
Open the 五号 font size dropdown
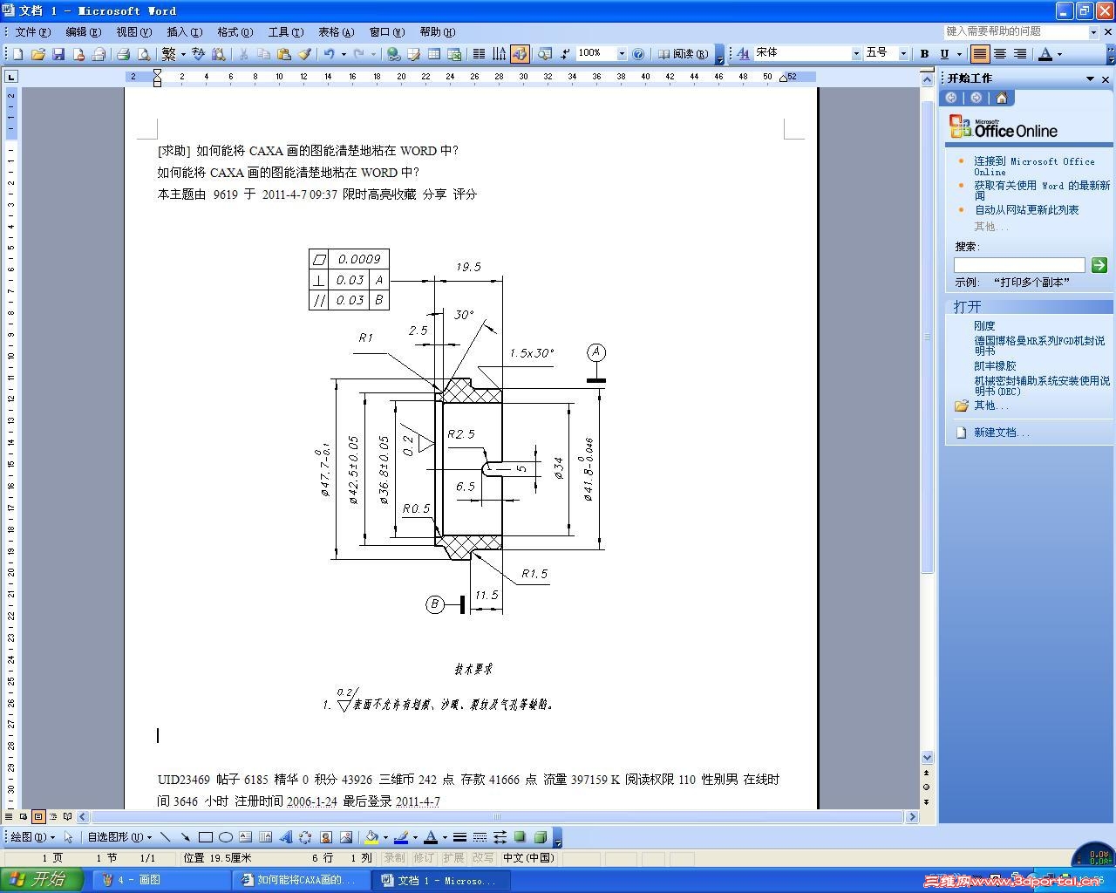click(x=903, y=54)
